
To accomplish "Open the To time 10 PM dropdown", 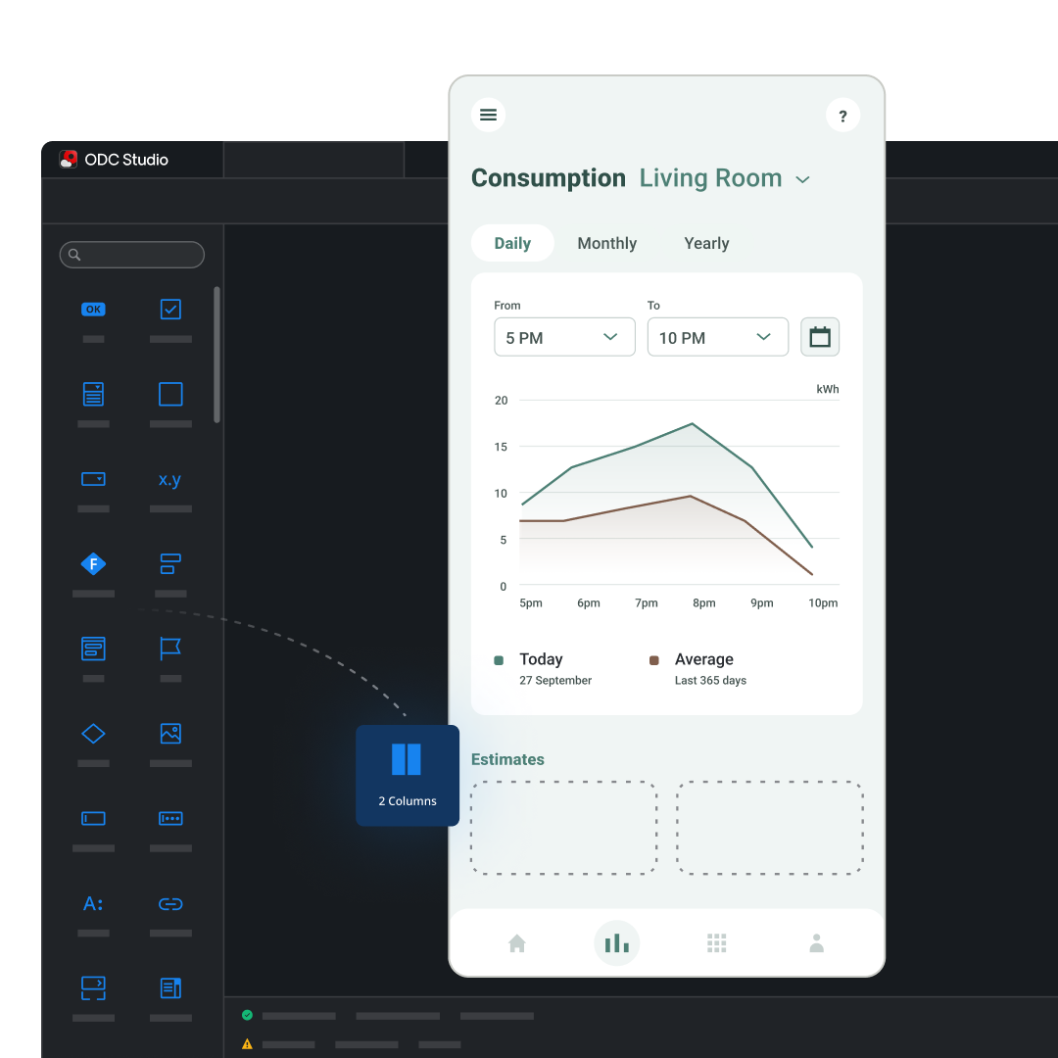I will 717,337.
